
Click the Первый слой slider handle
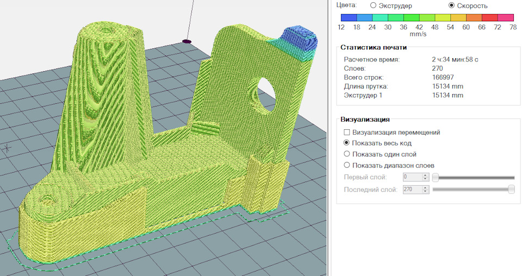tap(436, 178)
